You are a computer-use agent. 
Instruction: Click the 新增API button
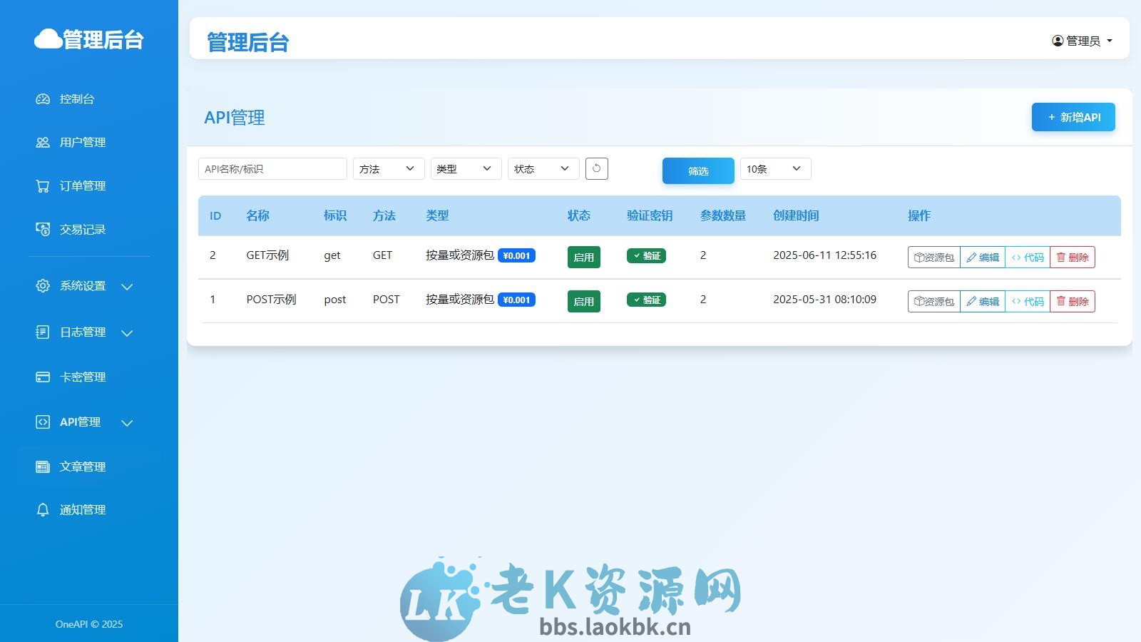click(x=1073, y=116)
